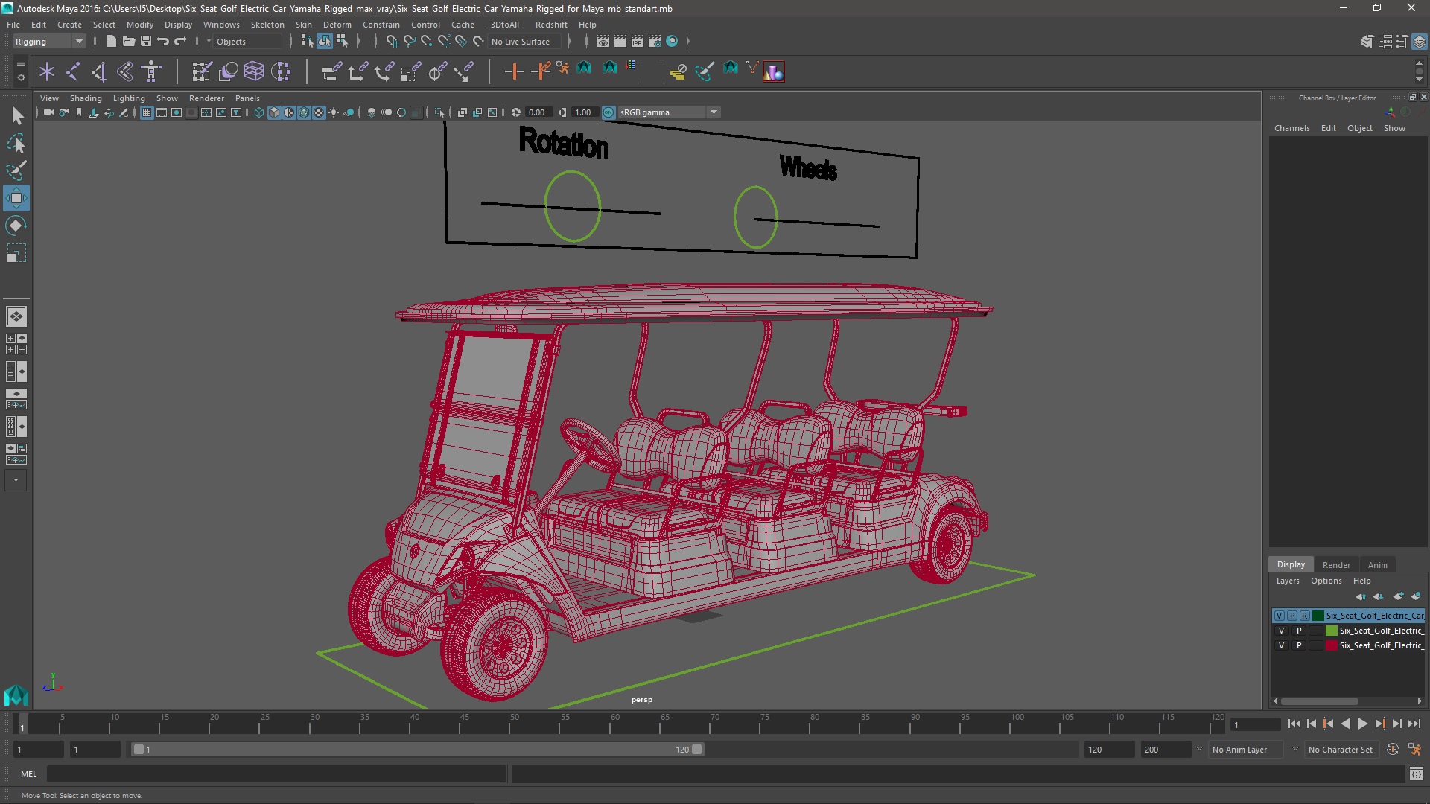The height and width of the screenshot is (804, 1430).
Task: Click the Create Joint shelf icon
Action: pyautogui.click(x=73, y=71)
